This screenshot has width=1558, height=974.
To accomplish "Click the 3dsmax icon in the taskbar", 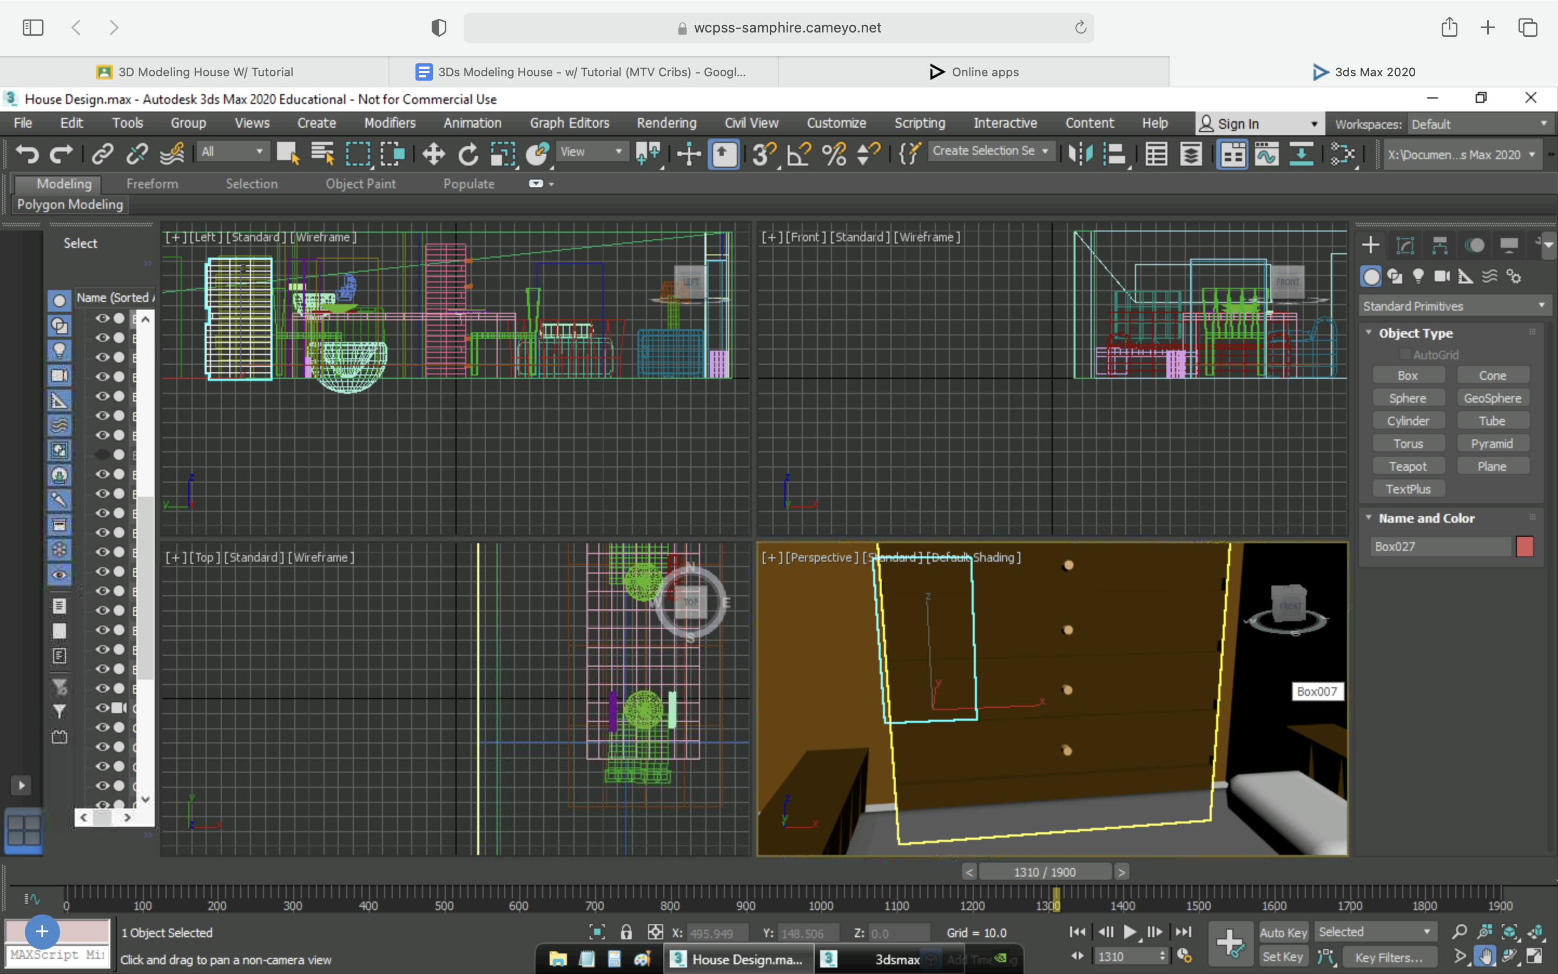I will pos(829,959).
